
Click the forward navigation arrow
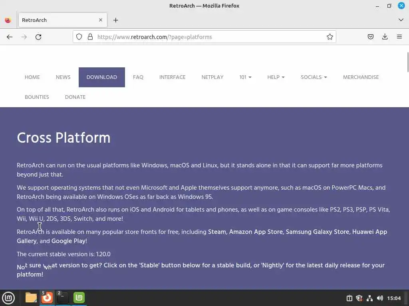click(x=24, y=37)
